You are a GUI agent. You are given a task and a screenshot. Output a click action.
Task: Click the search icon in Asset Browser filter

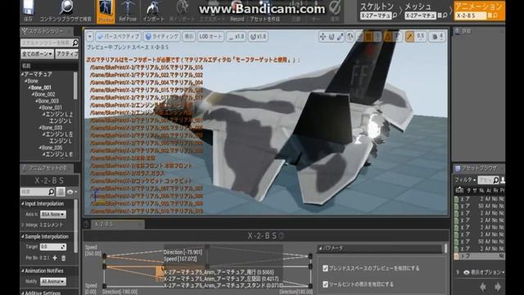coord(496,180)
